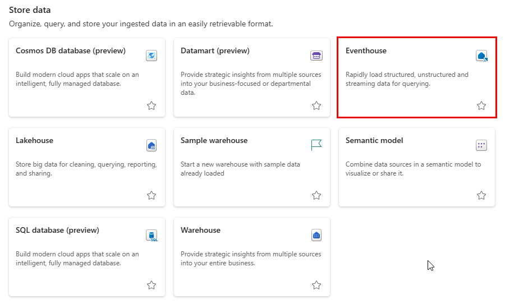The height and width of the screenshot is (304, 505).
Task: Click the SQL database icon
Action: coord(151,235)
